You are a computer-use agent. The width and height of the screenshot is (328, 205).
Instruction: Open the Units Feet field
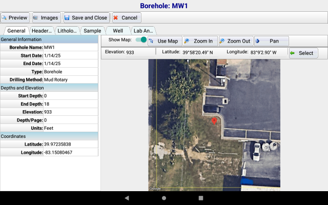(x=70, y=128)
